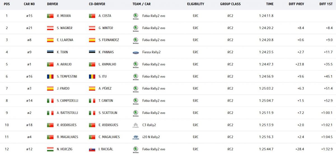Click the Slovak flag next to I. Bacigál

(92, 149)
